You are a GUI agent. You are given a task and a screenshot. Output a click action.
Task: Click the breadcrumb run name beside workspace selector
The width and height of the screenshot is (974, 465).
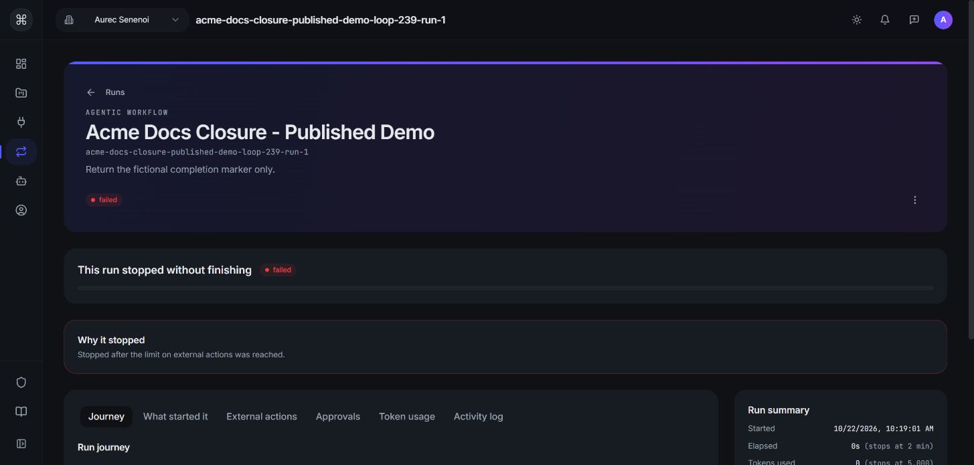pyautogui.click(x=321, y=20)
